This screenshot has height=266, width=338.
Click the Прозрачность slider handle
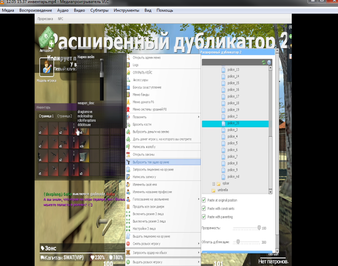[259, 228]
